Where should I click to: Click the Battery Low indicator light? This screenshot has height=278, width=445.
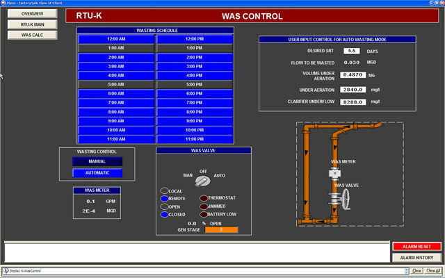coord(203,215)
